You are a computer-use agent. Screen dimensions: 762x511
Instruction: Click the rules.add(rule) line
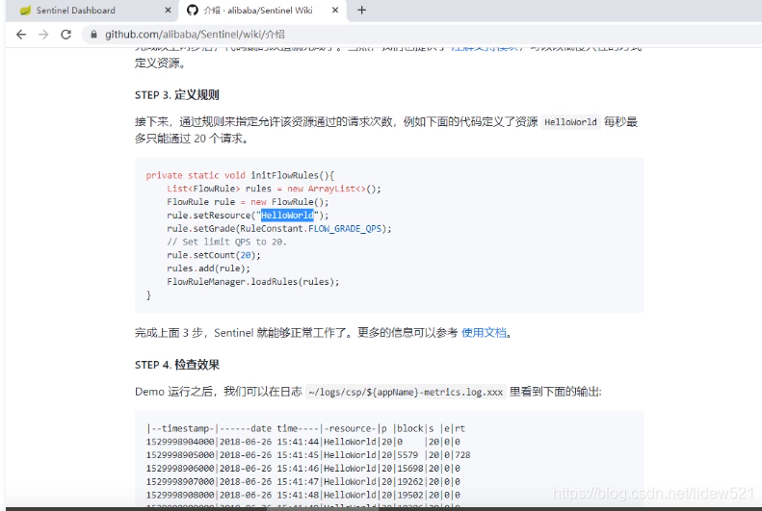coord(208,268)
